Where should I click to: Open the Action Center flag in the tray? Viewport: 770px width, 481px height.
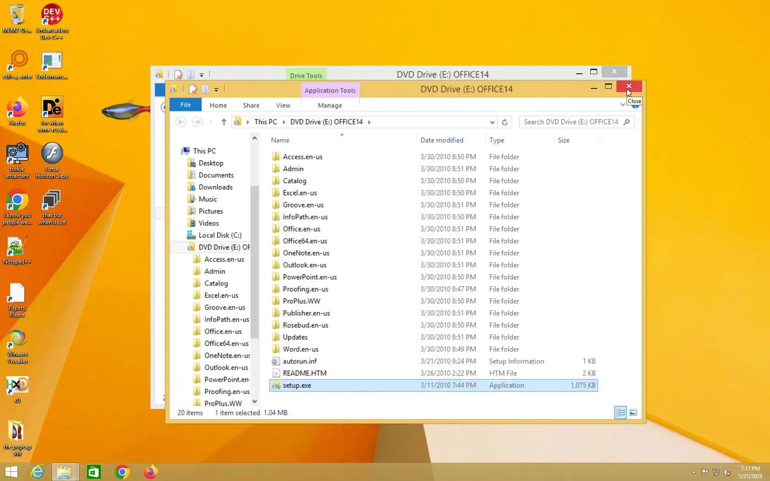704,472
